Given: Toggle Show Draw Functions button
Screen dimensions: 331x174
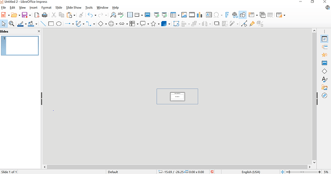Looking at the screenshot, I should tap(243, 15).
